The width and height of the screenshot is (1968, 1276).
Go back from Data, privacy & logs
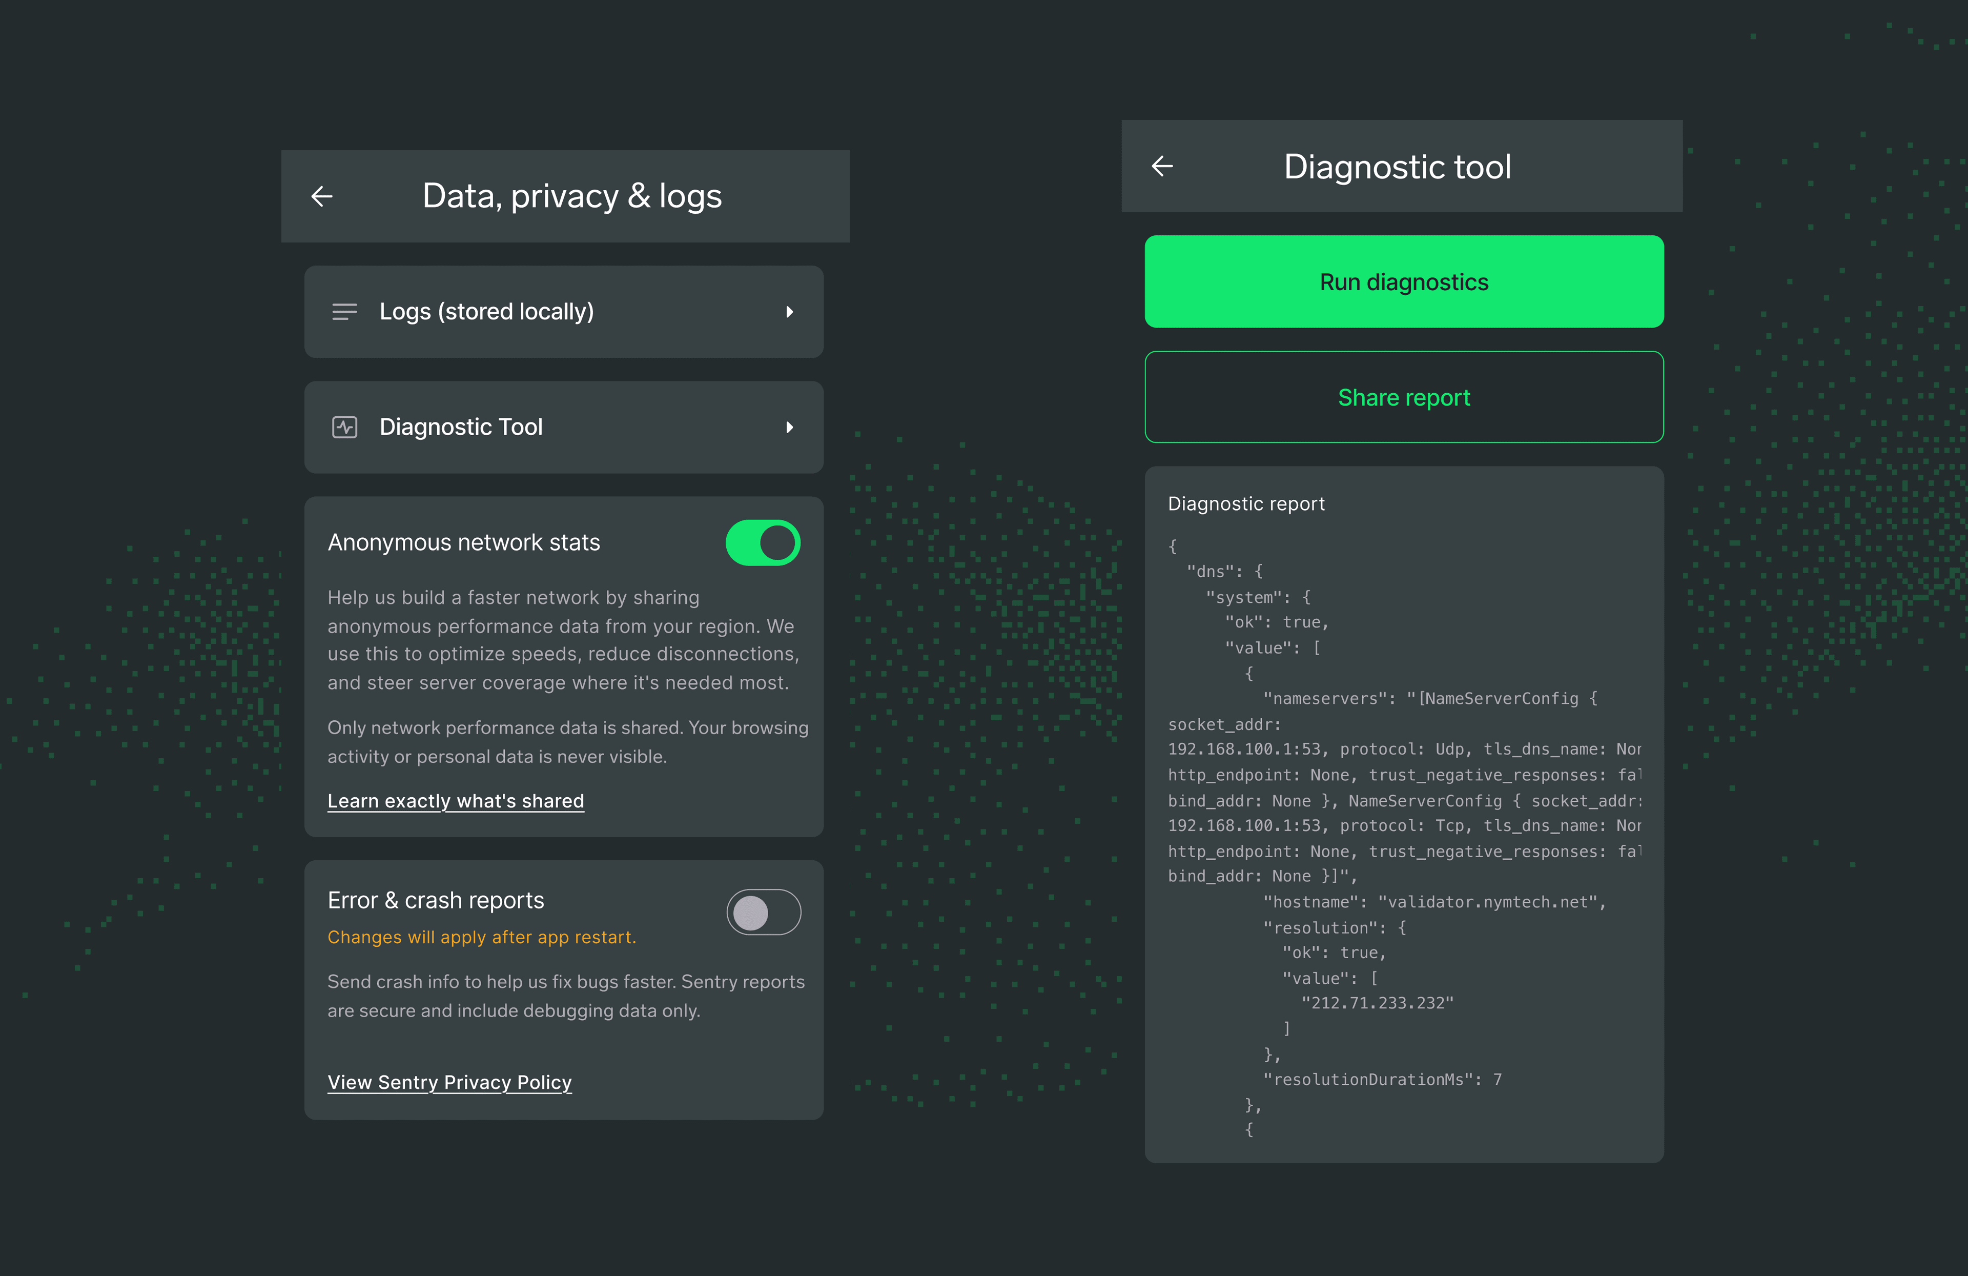point(322,196)
